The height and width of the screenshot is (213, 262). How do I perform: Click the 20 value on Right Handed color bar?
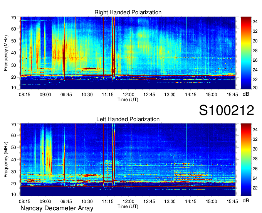coord(255,88)
